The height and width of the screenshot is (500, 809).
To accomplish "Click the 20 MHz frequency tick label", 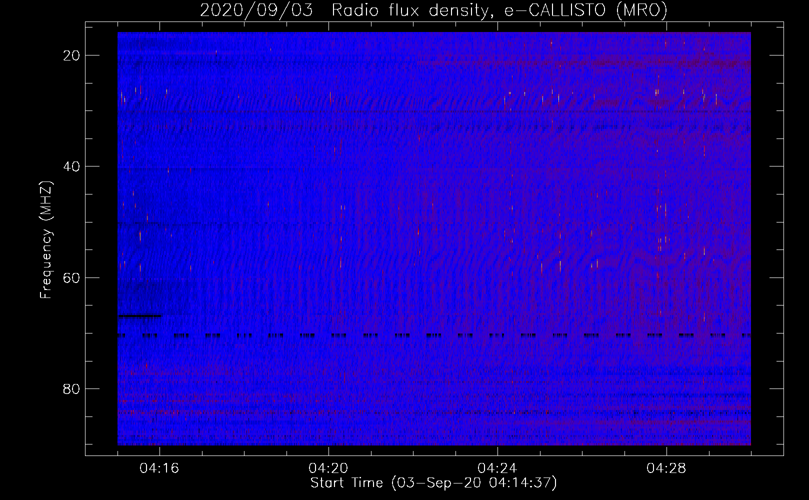I will pyautogui.click(x=71, y=55).
